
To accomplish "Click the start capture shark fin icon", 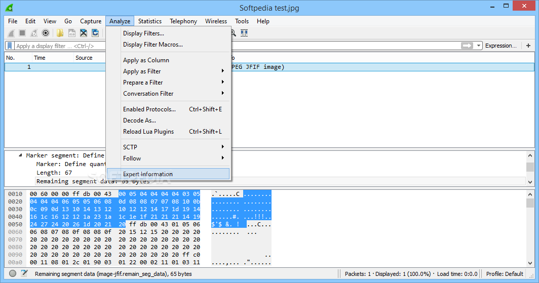I will [11, 33].
